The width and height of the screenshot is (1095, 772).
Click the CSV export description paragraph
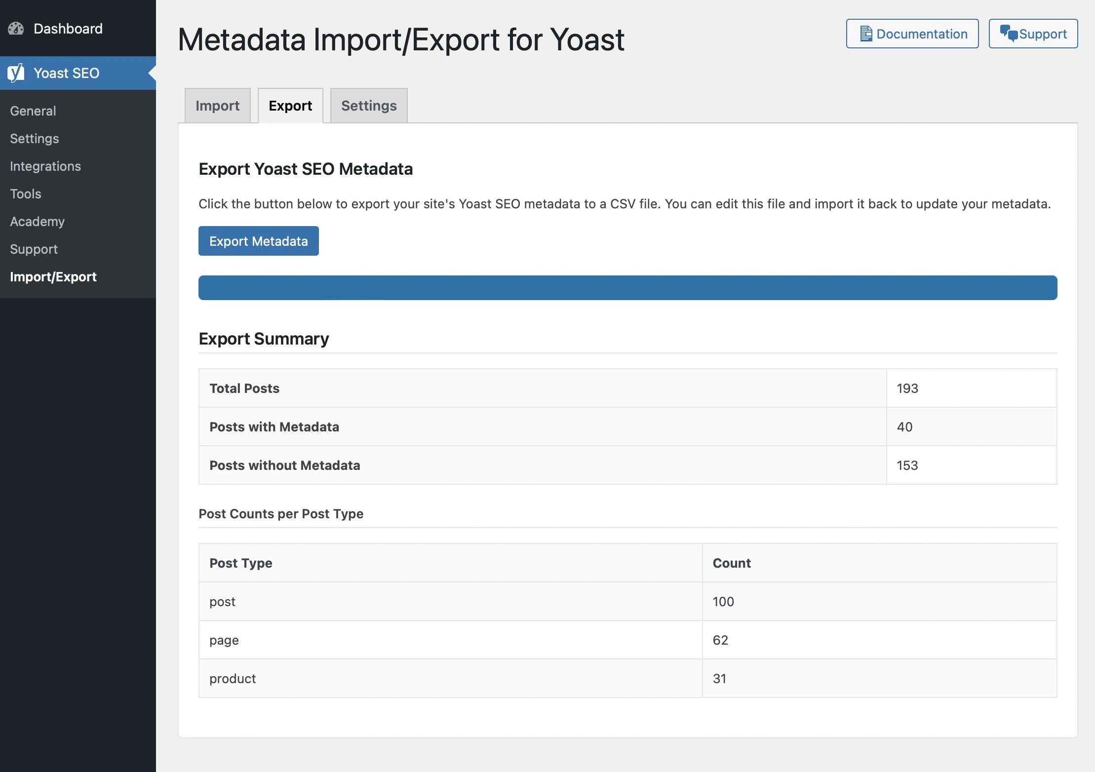click(x=625, y=204)
